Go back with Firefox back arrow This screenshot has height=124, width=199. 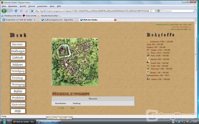4,11
